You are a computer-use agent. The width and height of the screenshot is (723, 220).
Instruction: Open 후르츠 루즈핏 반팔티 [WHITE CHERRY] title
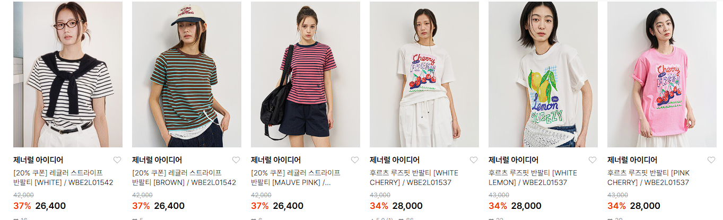(x=414, y=178)
